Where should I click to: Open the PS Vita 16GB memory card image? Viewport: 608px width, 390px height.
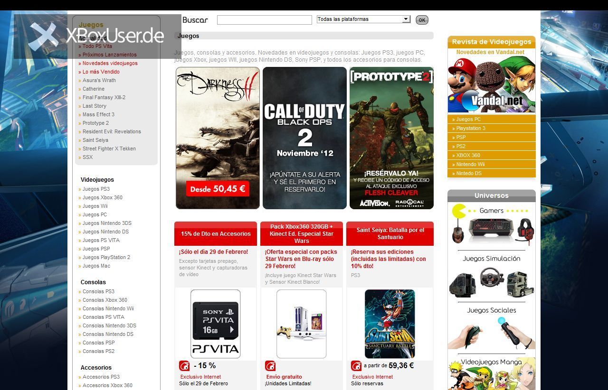(216, 324)
